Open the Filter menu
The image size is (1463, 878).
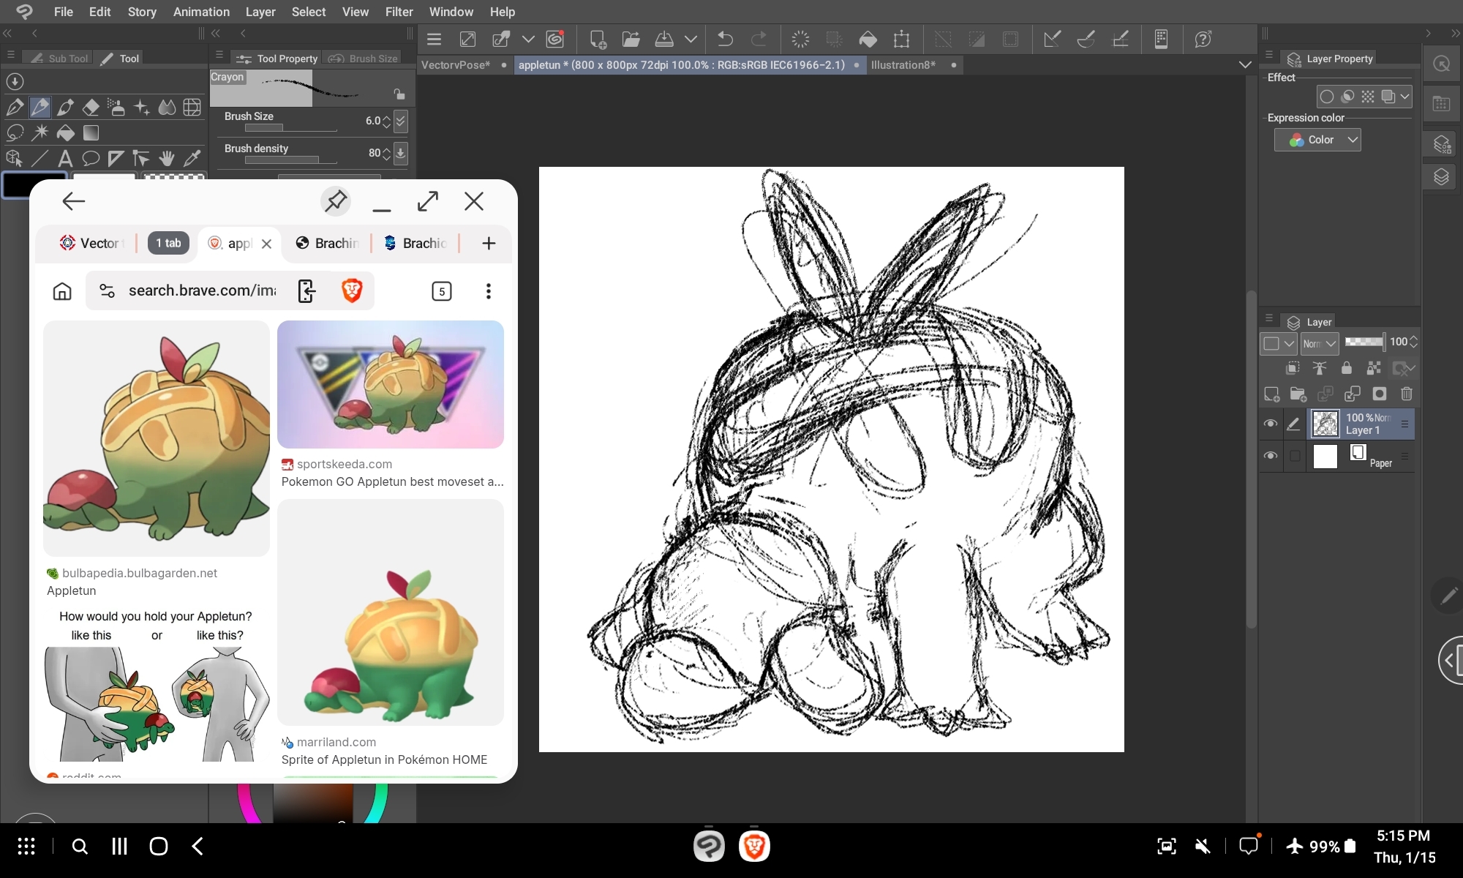point(399,12)
